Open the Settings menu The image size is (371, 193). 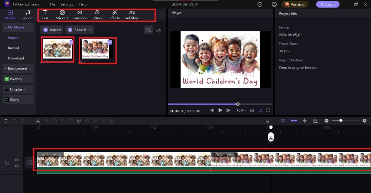point(67,4)
